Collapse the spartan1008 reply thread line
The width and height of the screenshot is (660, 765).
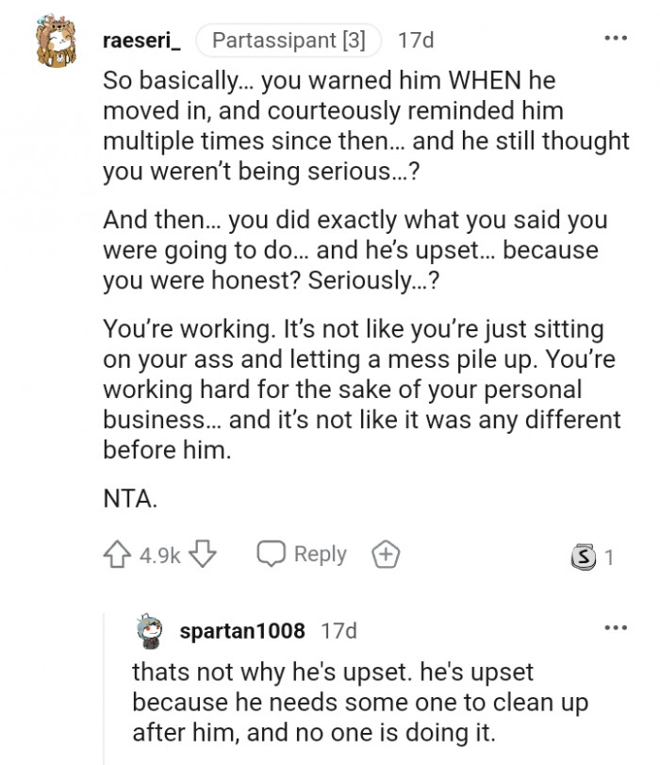(x=104, y=689)
